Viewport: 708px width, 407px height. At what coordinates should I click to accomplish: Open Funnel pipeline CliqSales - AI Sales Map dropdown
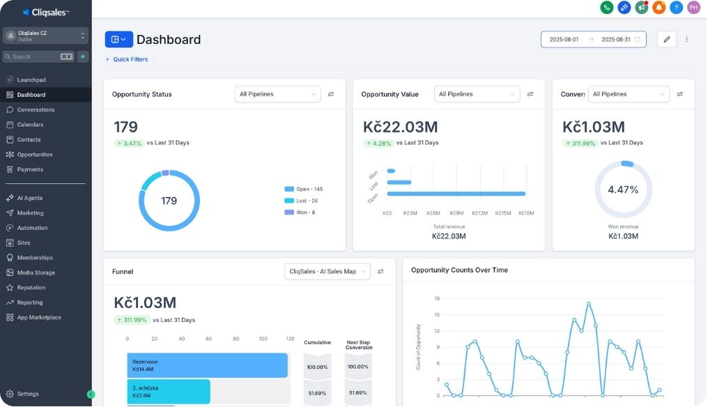tap(328, 272)
